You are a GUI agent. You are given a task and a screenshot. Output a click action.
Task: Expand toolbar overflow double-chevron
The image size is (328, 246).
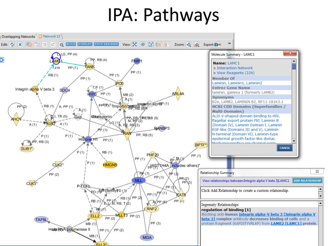click(x=229, y=43)
